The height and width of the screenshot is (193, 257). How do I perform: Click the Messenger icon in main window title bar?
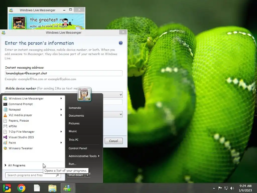click(x=11, y=10)
